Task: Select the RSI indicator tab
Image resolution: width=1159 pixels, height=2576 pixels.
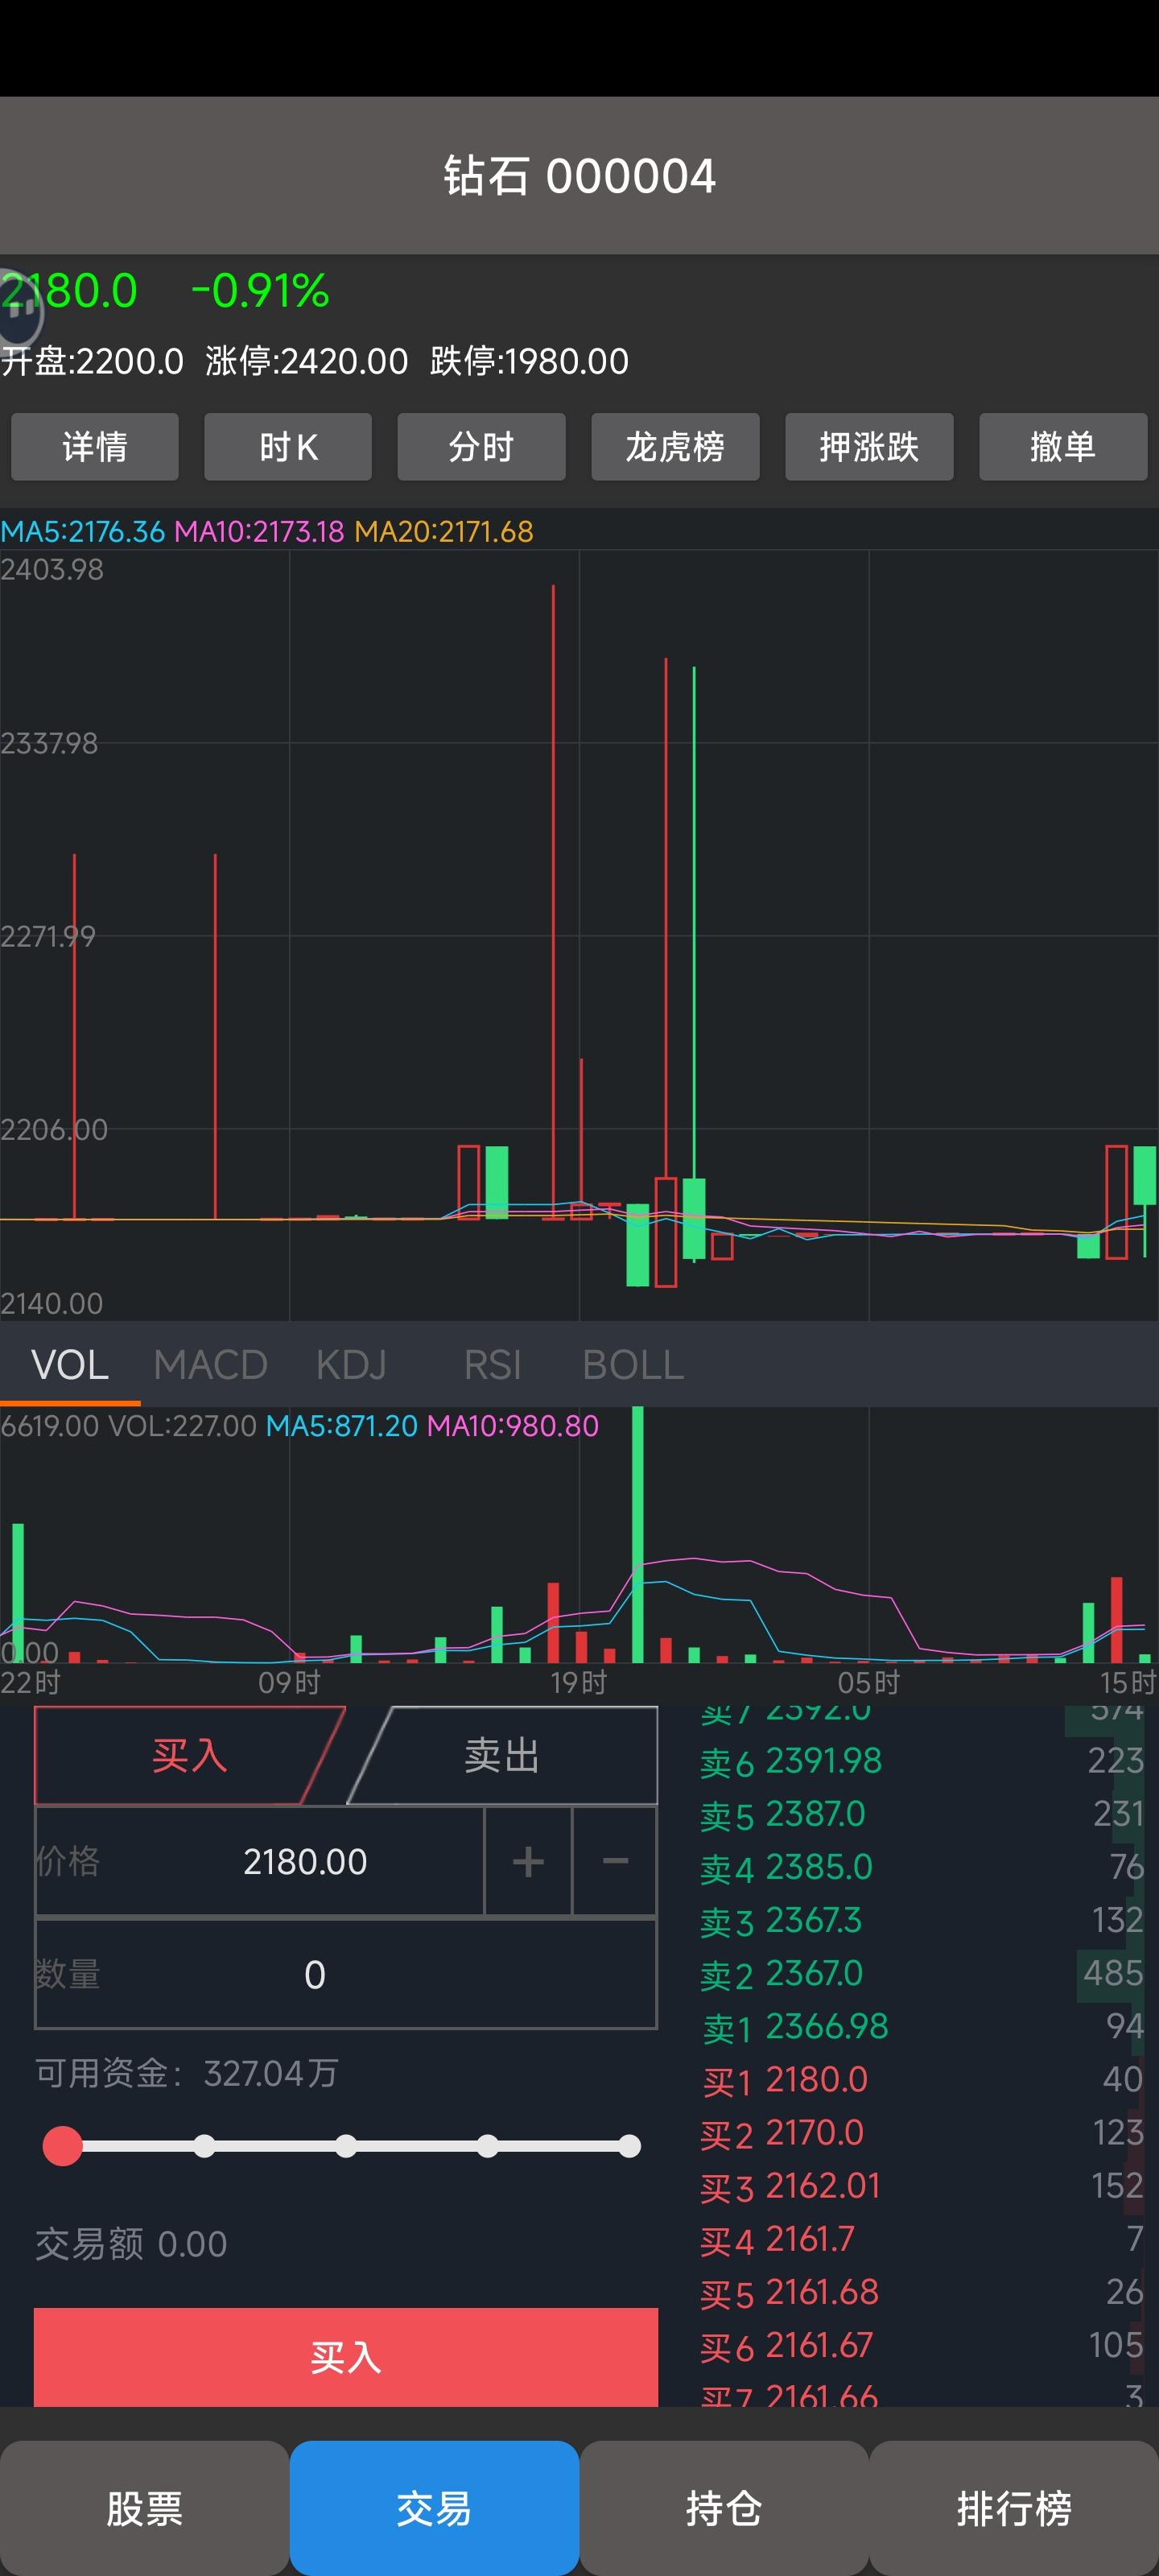Action: pyautogui.click(x=492, y=1365)
